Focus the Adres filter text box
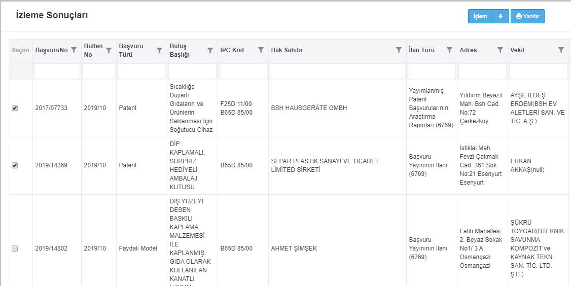The height and width of the screenshot is (286, 571). point(482,71)
